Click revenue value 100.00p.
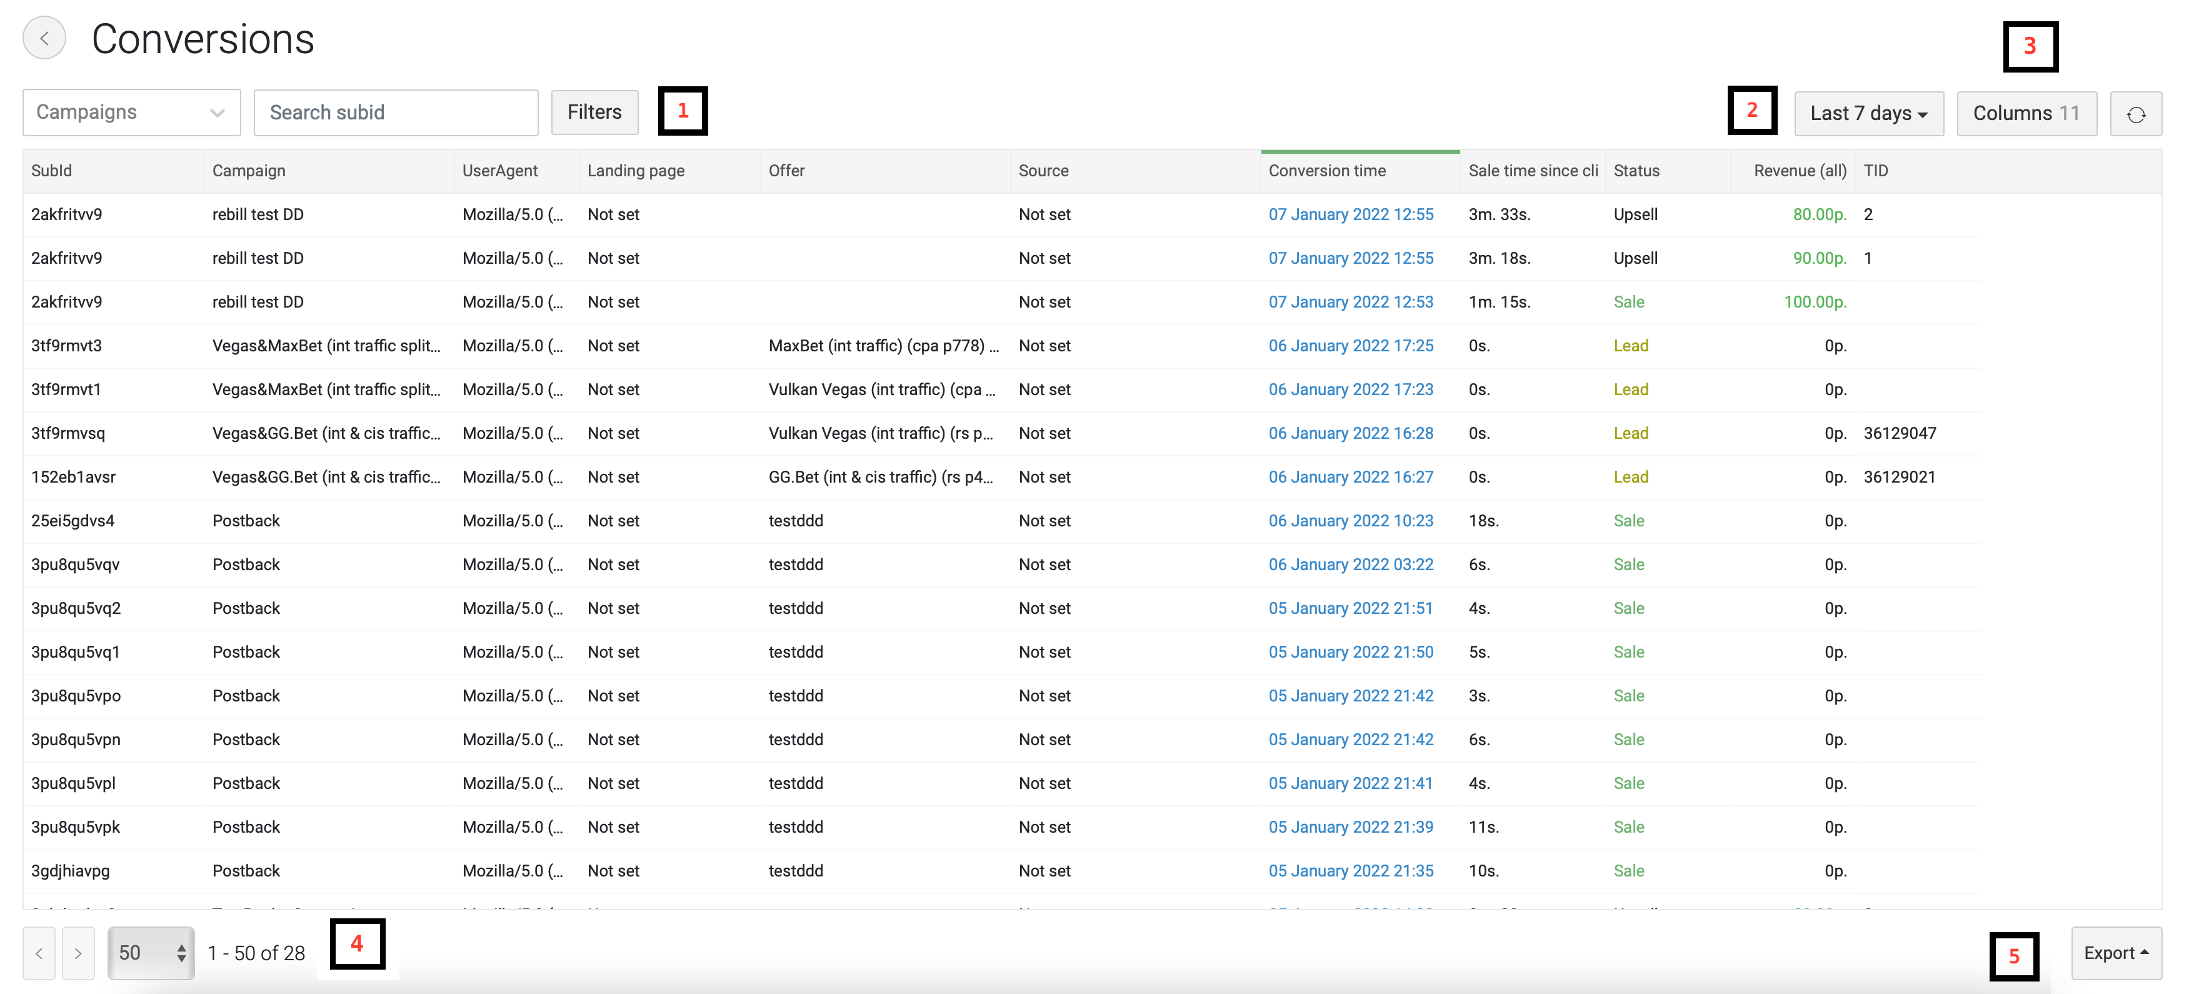The width and height of the screenshot is (2199, 994). 1815,303
